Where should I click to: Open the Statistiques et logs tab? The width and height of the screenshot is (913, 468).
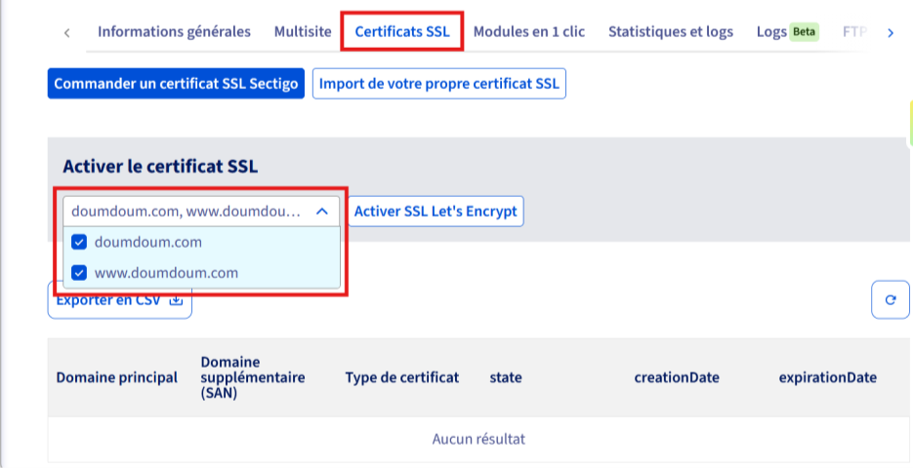(670, 32)
